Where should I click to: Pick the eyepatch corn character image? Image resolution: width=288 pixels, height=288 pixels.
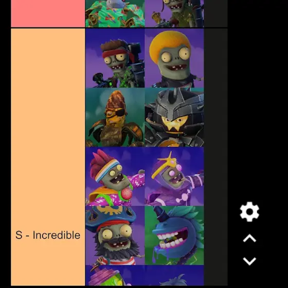[x=115, y=117]
